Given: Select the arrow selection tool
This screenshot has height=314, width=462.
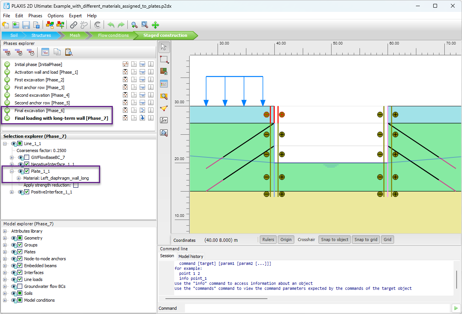Looking at the screenshot, I should click(164, 47).
